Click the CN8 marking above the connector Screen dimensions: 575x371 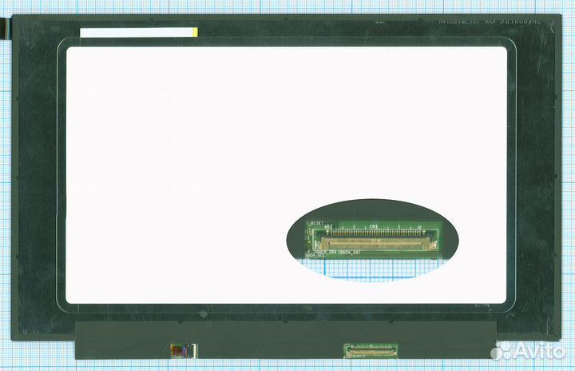click(374, 228)
